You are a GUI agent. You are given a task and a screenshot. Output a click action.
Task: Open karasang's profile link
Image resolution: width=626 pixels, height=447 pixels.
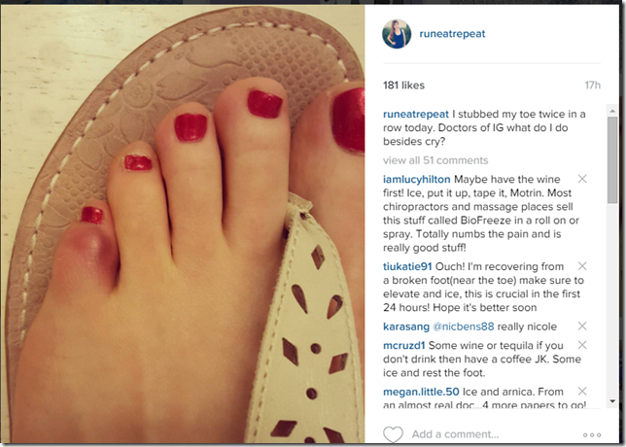(406, 327)
